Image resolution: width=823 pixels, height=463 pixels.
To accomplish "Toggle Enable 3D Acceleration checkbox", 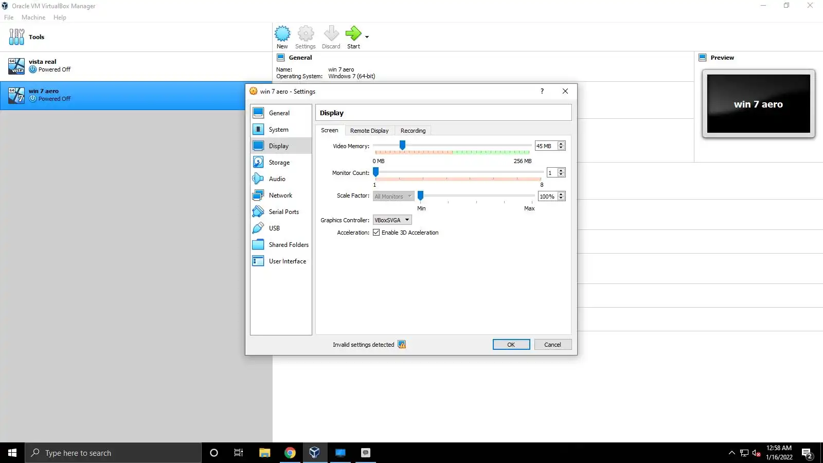I will 377,233.
